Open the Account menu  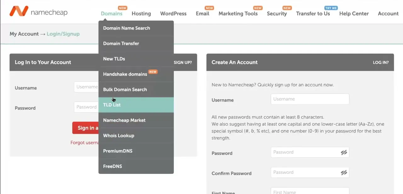(388, 14)
